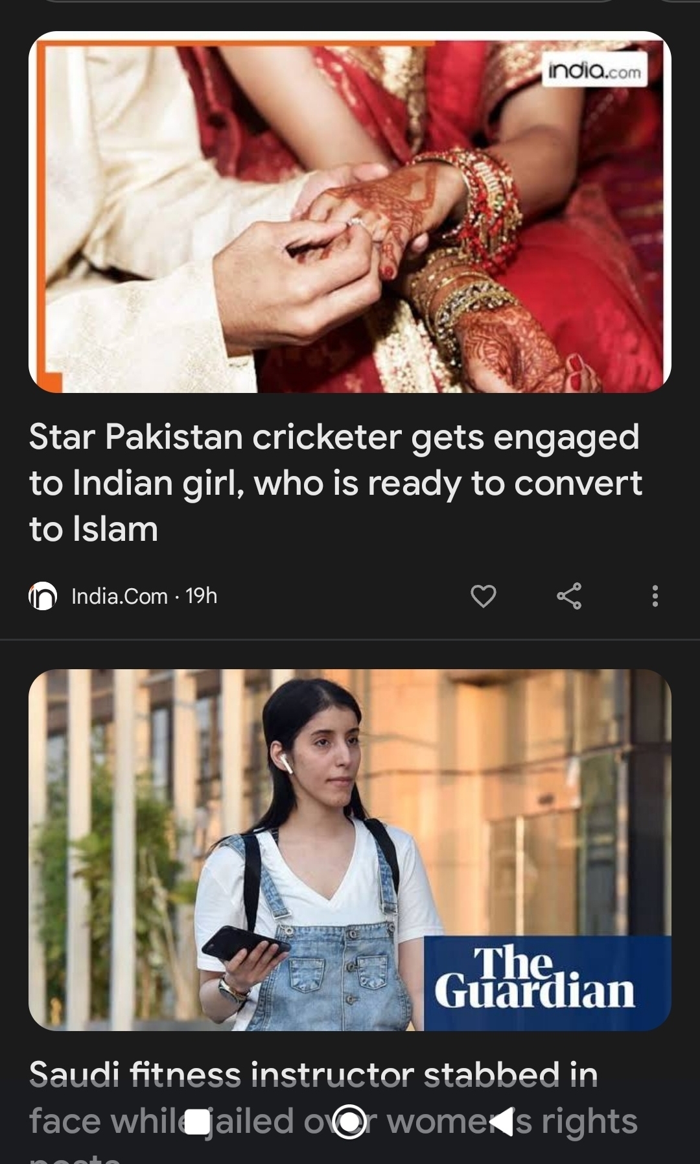Screen dimensions: 700x1164
Task: Tap the Android back triangle button
Action: tap(504, 1121)
